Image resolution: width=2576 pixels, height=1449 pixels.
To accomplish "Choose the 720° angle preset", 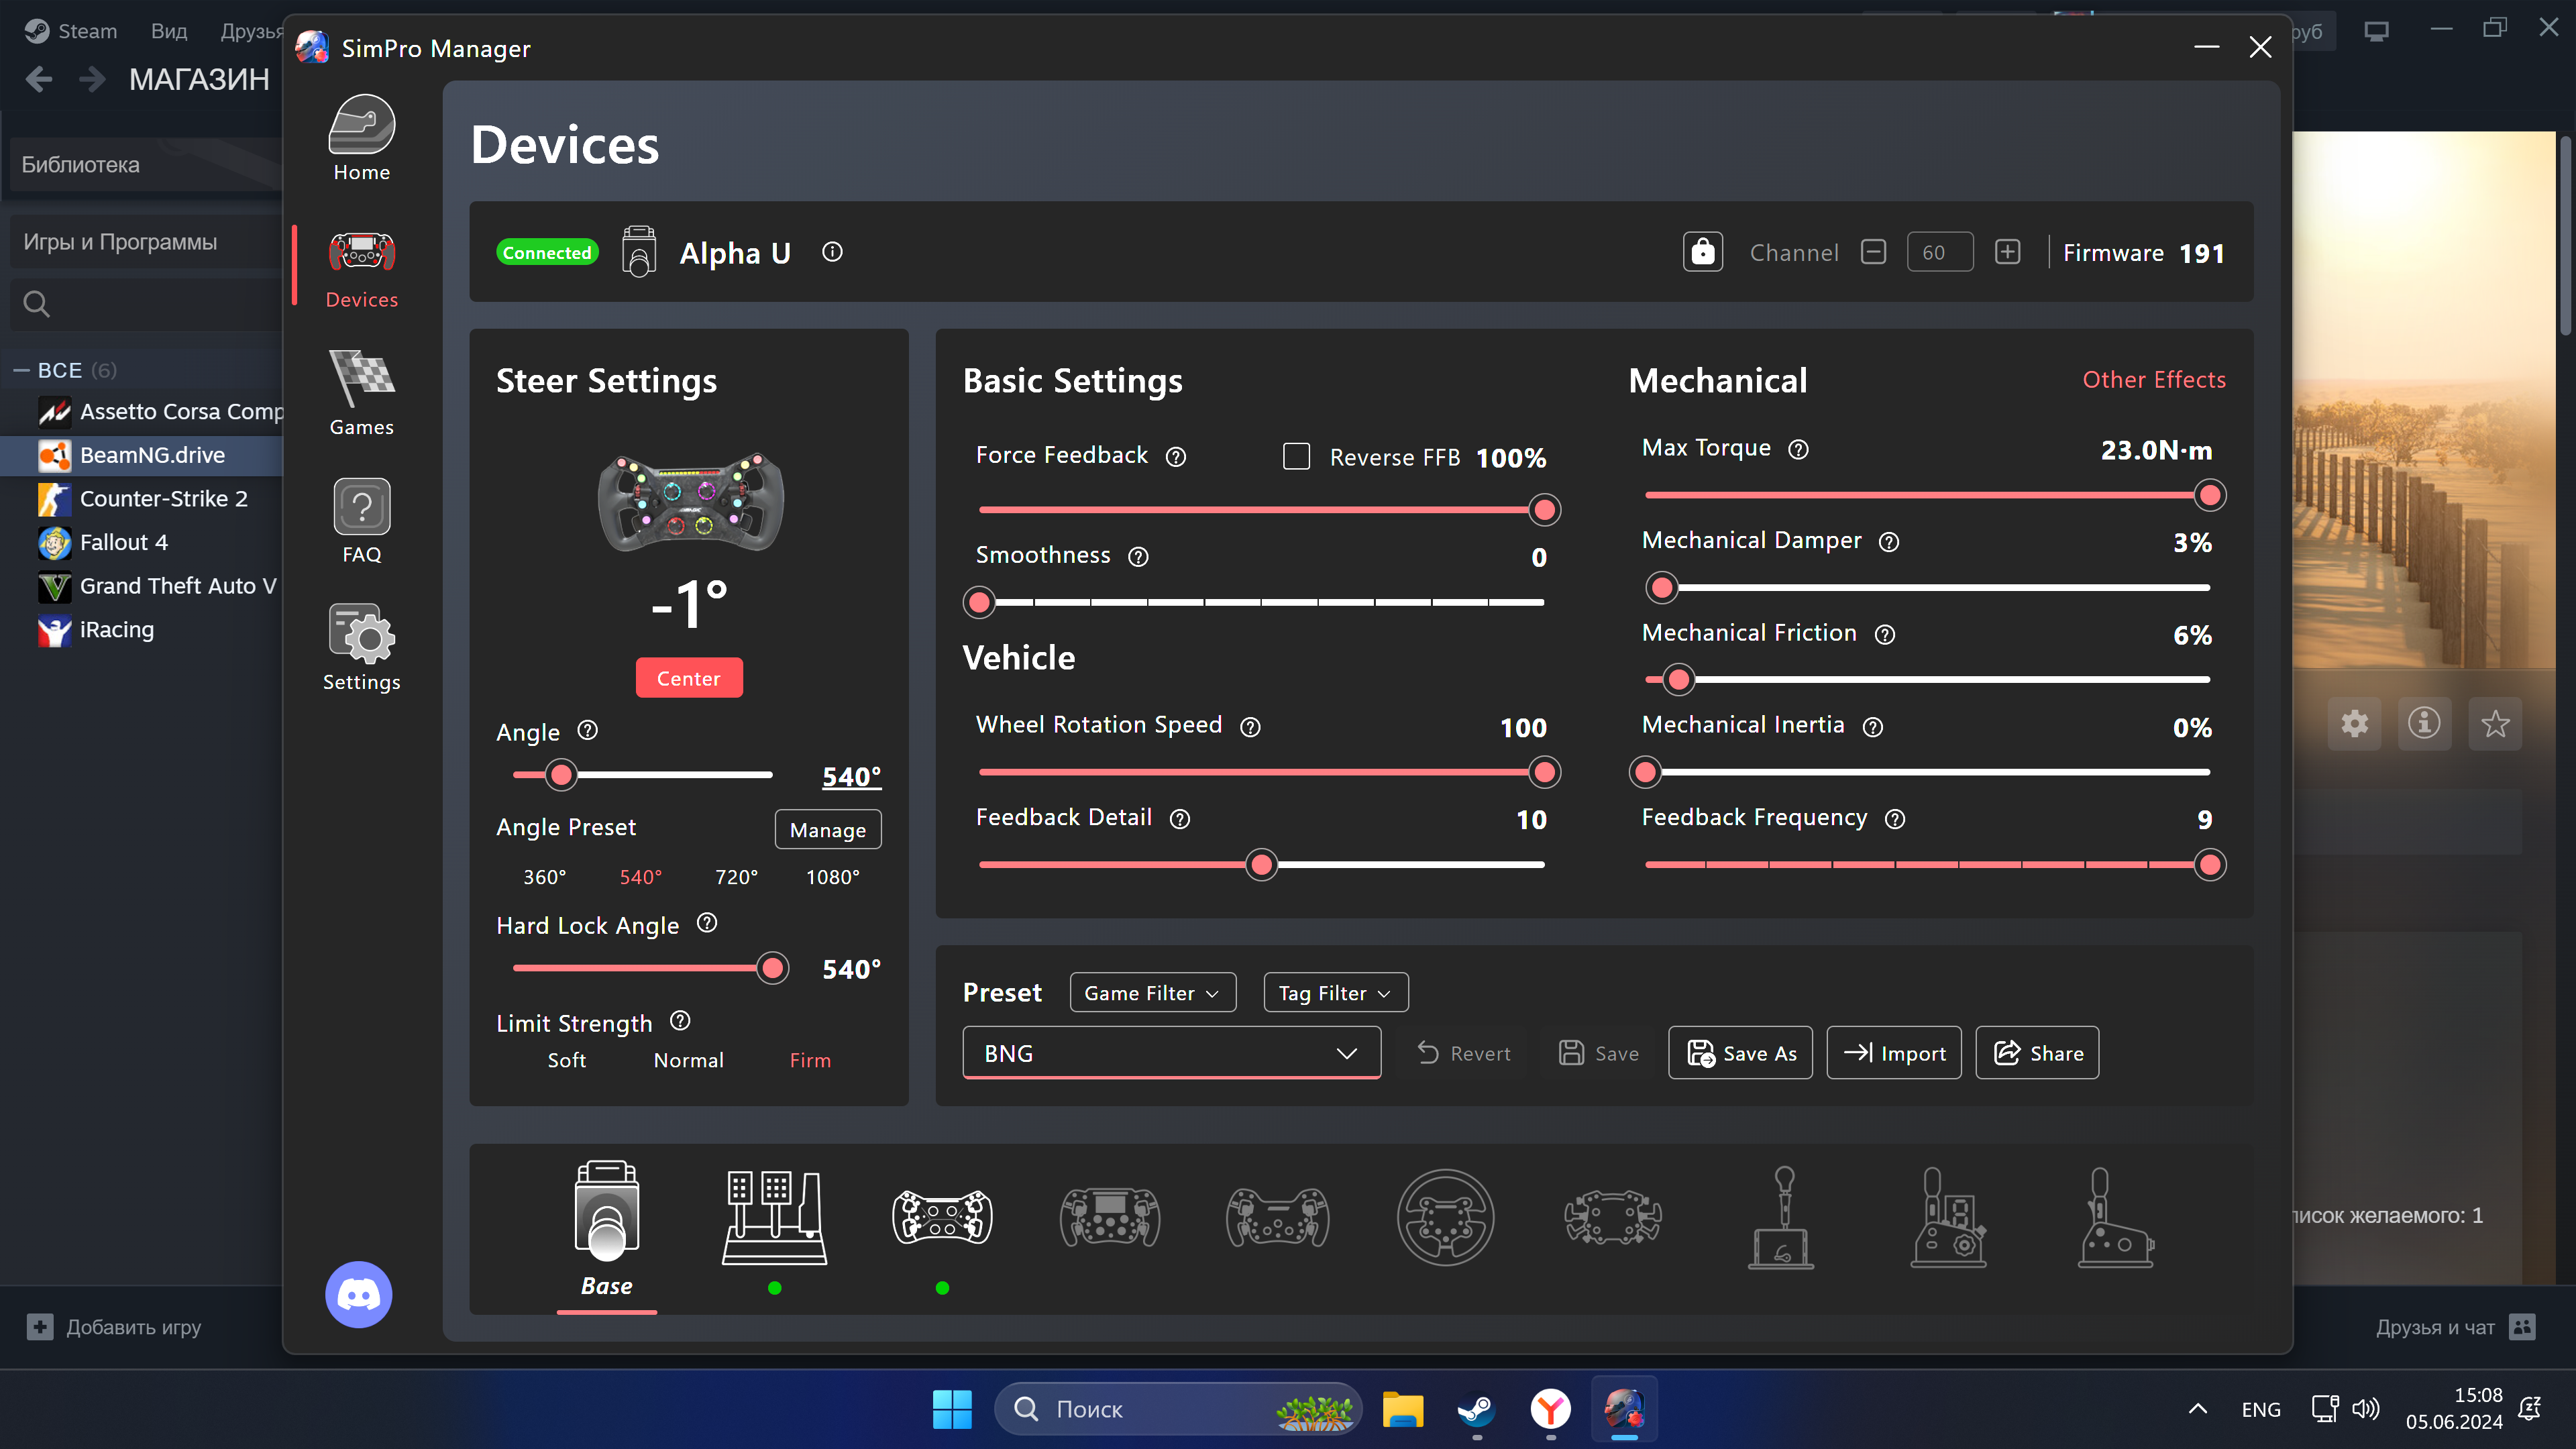I will point(736,877).
